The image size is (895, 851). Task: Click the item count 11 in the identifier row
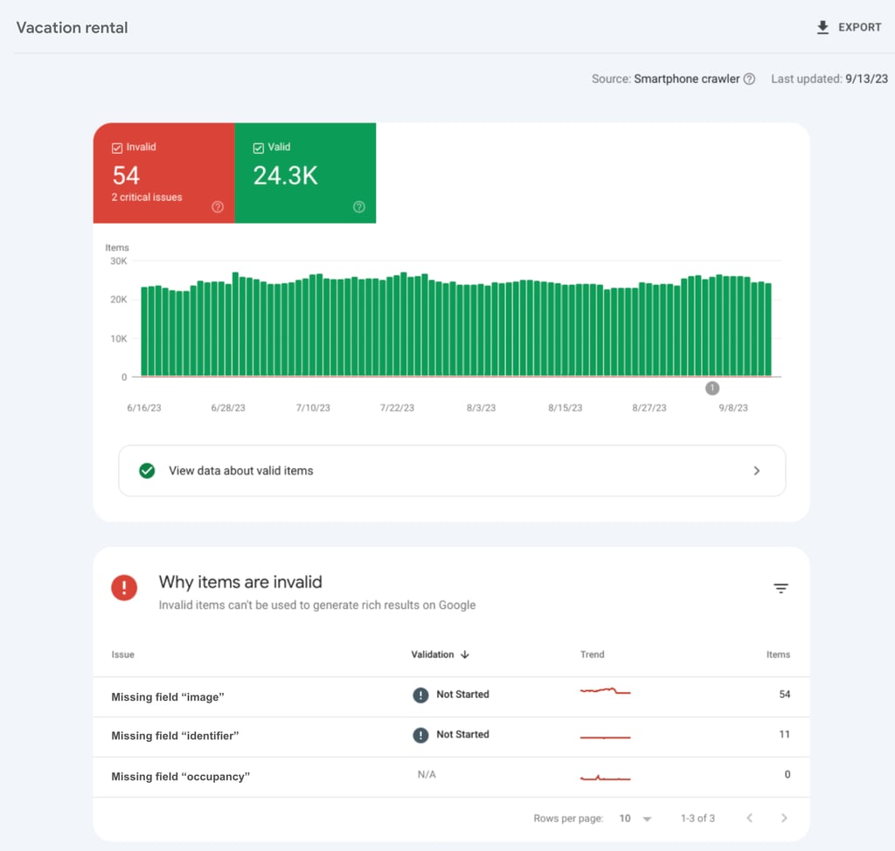tap(784, 735)
